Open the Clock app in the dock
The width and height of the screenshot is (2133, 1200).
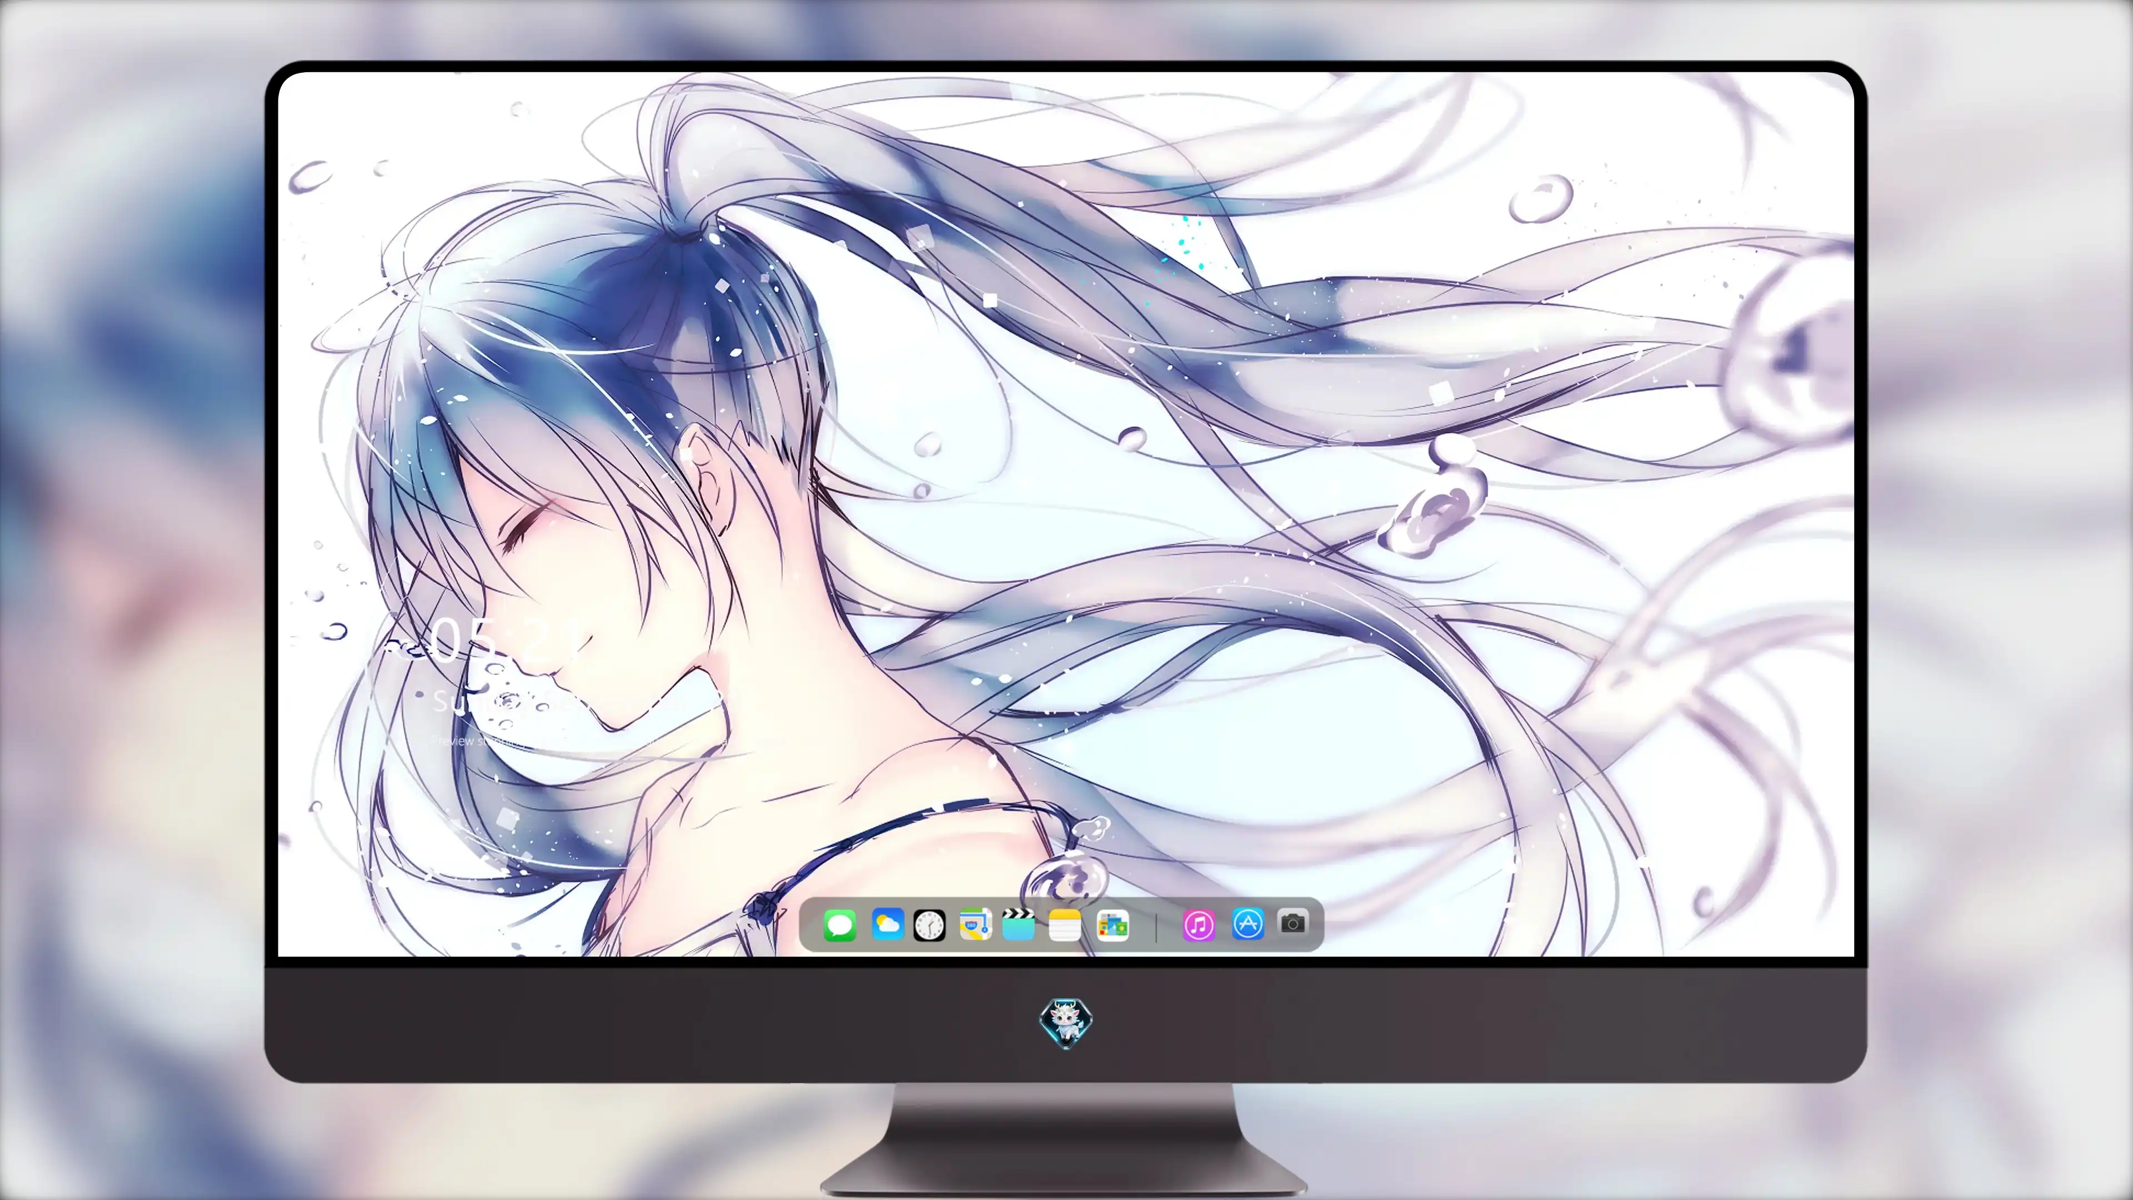click(929, 925)
